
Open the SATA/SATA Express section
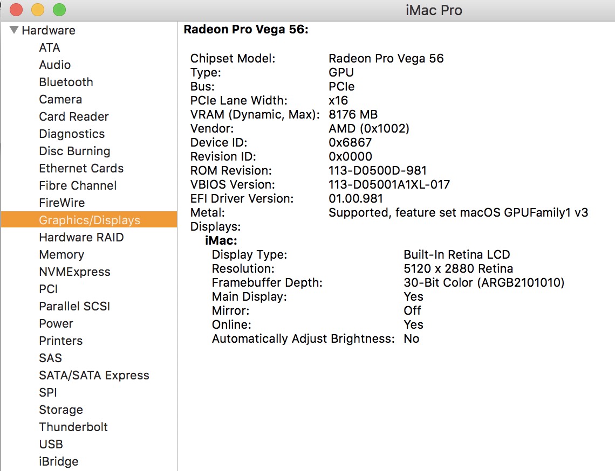click(94, 375)
